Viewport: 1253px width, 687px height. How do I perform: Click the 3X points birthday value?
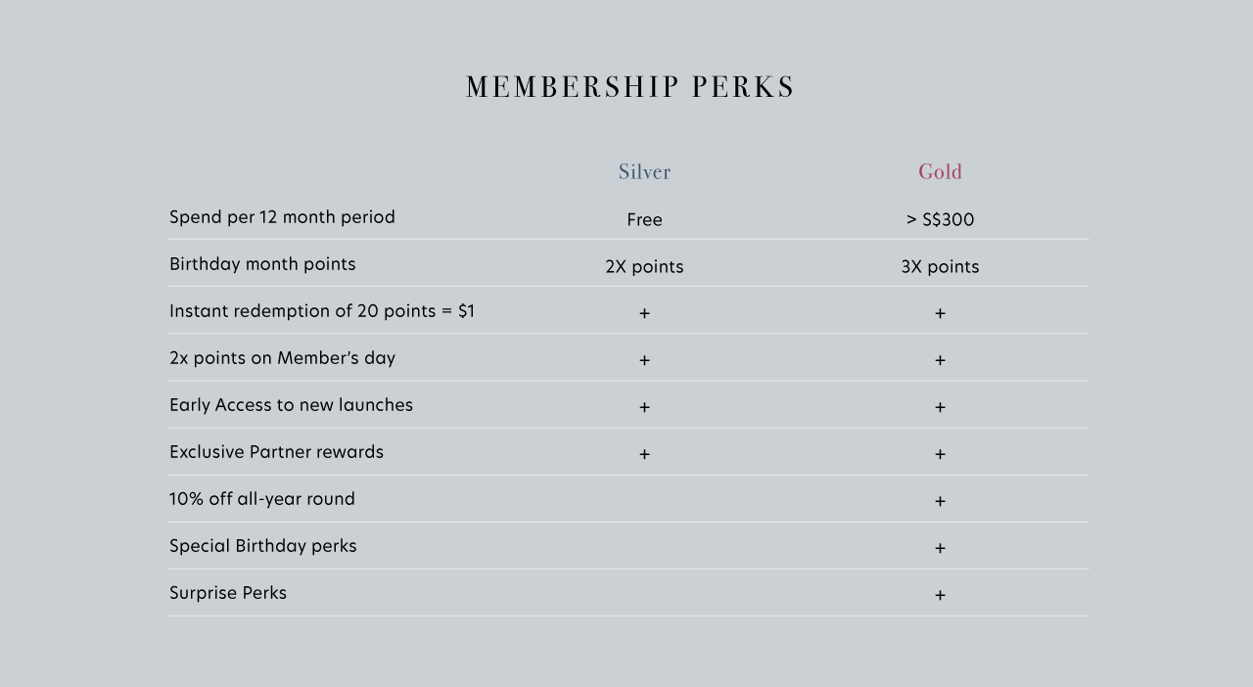click(x=940, y=266)
